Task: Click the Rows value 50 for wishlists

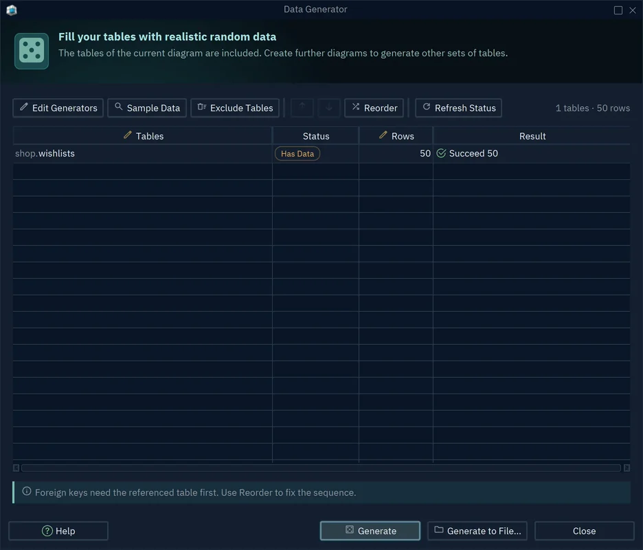Action: click(x=425, y=153)
